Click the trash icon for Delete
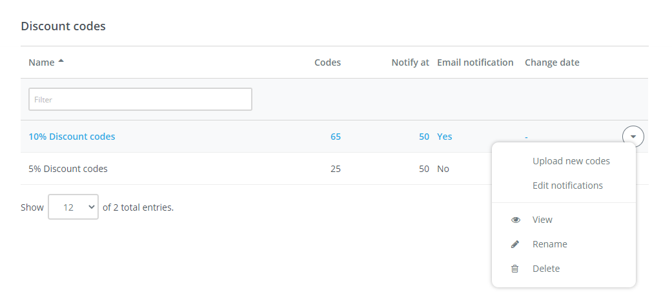 click(515, 269)
